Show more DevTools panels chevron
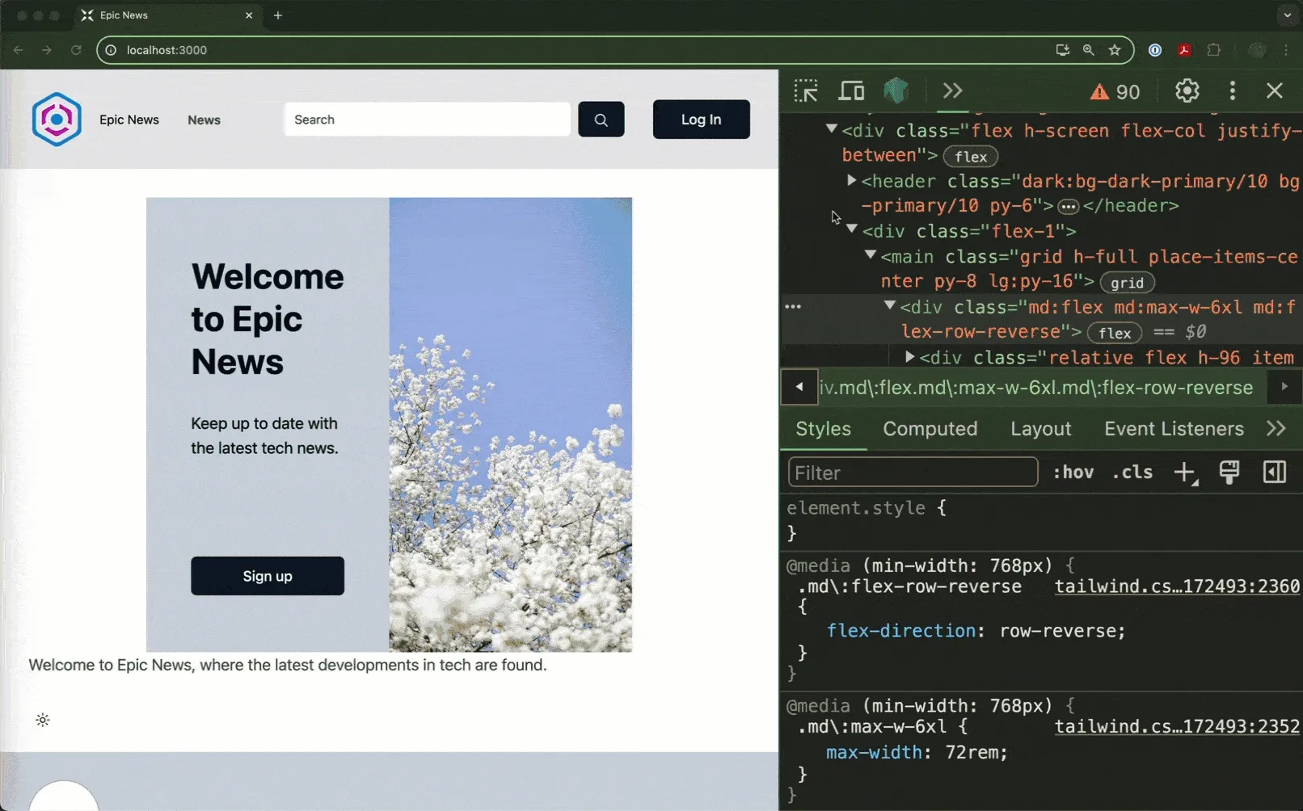The height and width of the screenshot is (811, 1303). point(953,90)
